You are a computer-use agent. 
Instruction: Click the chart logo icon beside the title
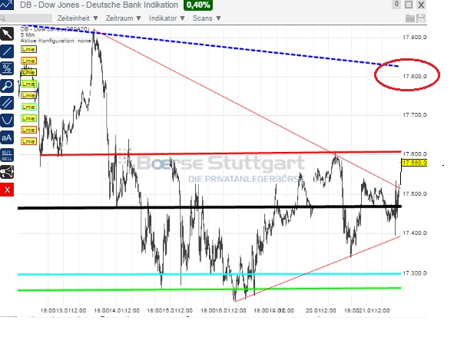(7, 5)
